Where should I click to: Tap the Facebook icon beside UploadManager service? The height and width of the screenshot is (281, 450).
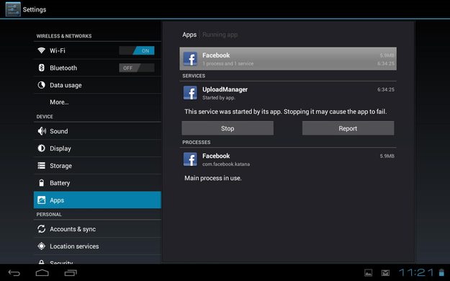click(190, 93)
